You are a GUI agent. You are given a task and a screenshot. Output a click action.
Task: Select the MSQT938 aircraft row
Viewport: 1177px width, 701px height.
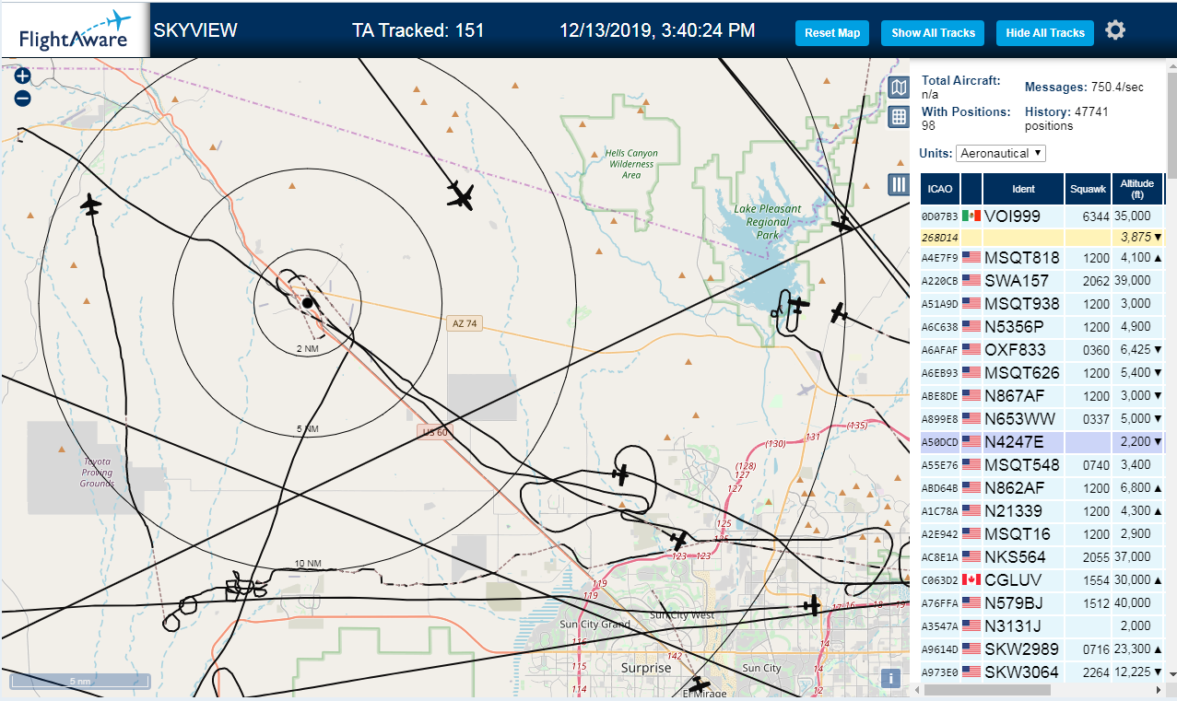[x=1042, y=304]
